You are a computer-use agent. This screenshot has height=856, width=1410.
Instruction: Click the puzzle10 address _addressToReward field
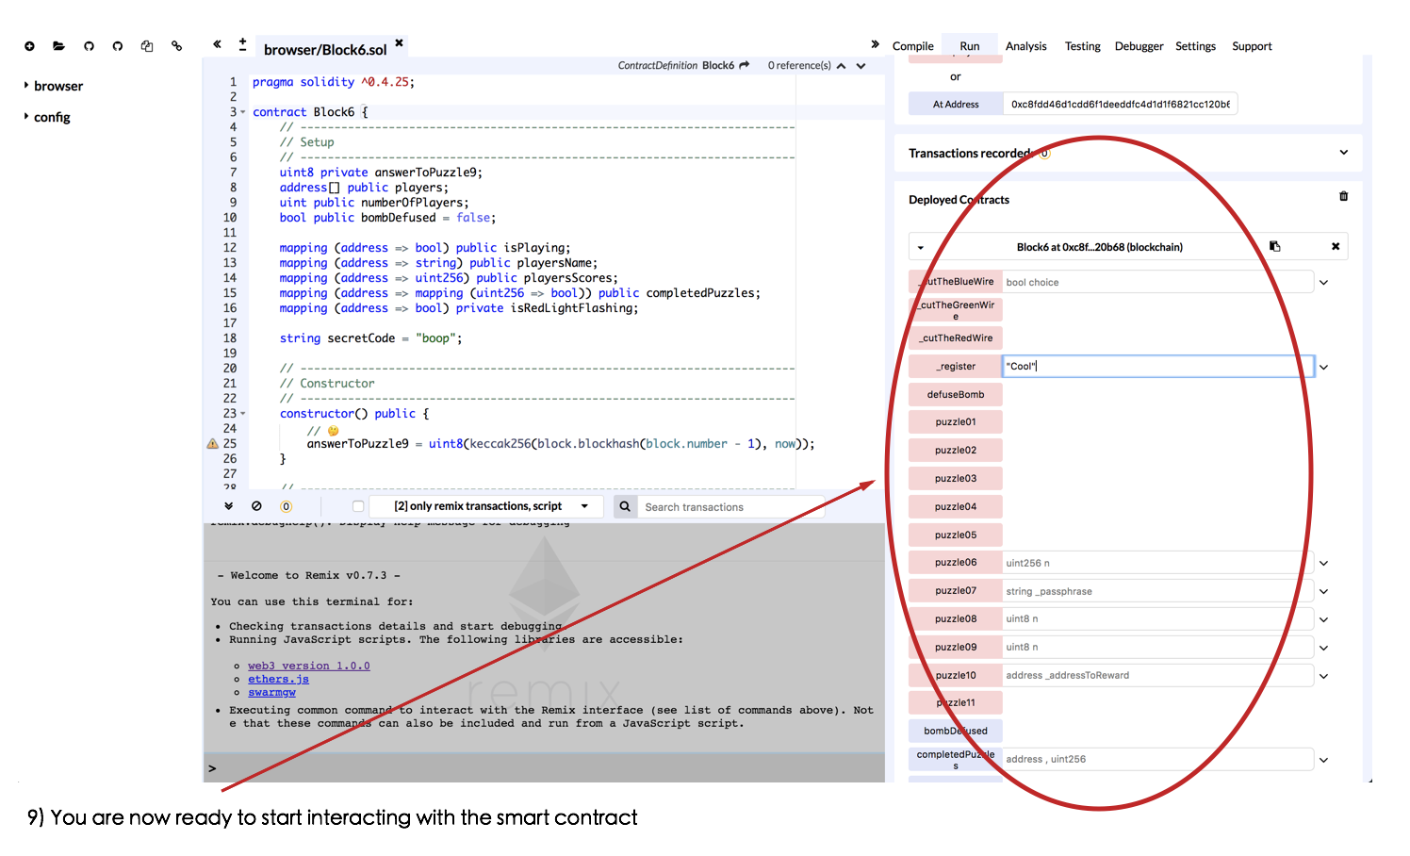pos(1157,675)
